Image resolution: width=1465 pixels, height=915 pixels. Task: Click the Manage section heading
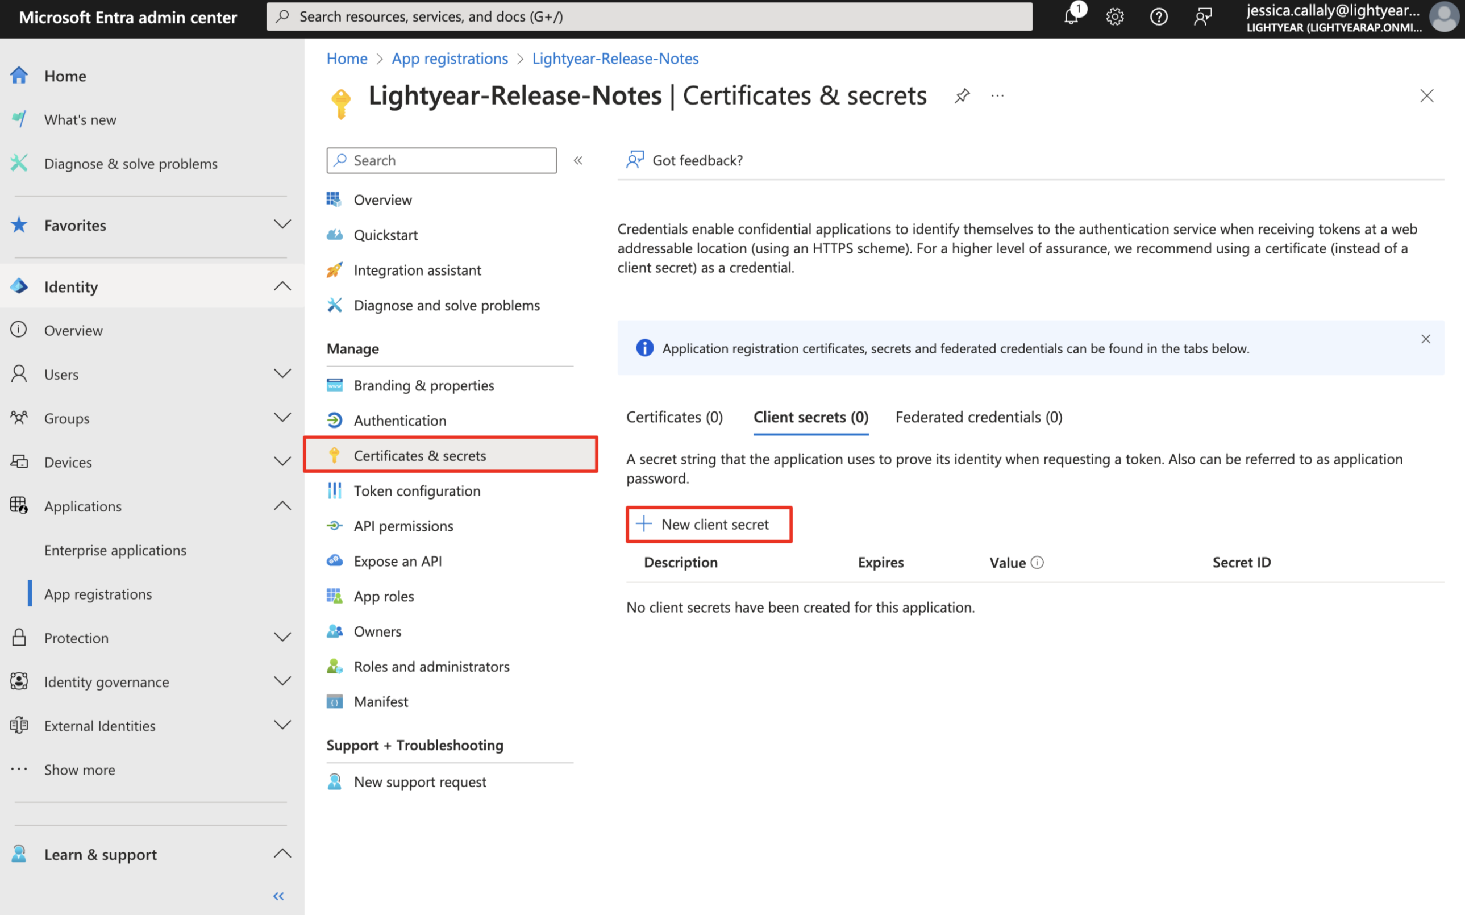tap(353, 348)
